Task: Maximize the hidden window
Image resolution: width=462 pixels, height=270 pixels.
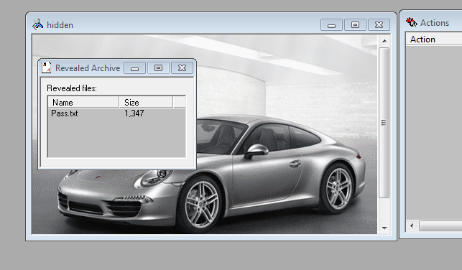Action: (x=356, y=25)
